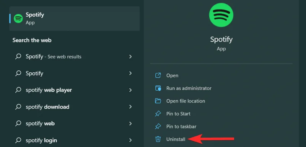Image resolution: width=306 pixels, height=147 pixels.
Task: Click the Pin to taskbar pin icon
Action: pos(158,126)
